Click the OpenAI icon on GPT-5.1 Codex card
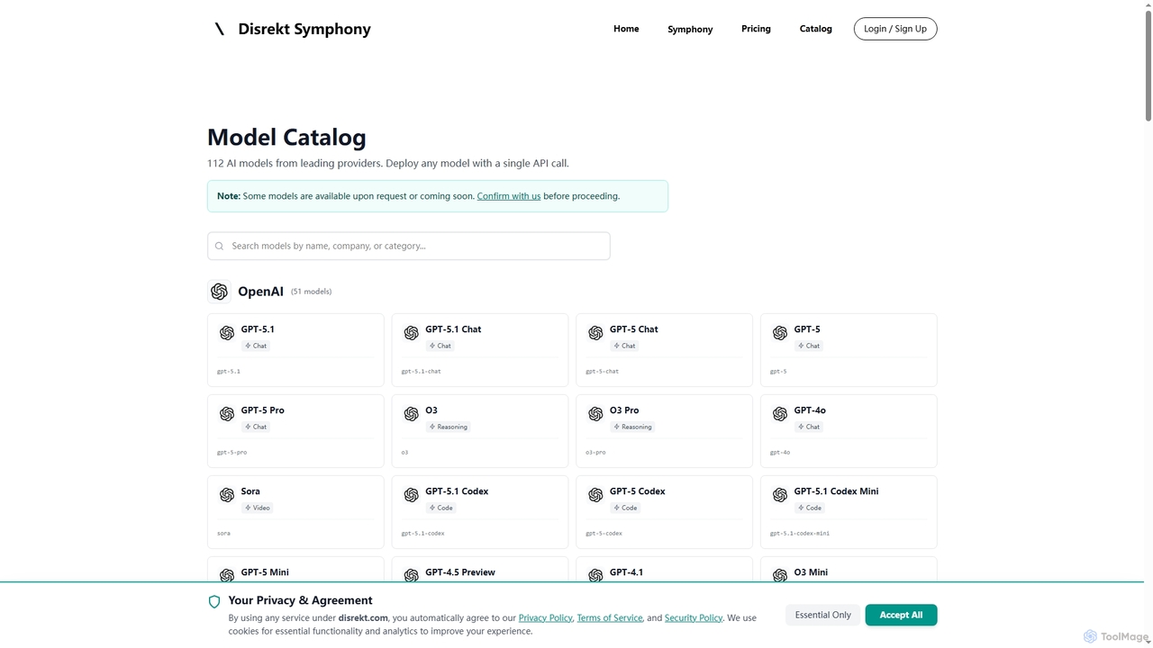 tap(412, 495)
